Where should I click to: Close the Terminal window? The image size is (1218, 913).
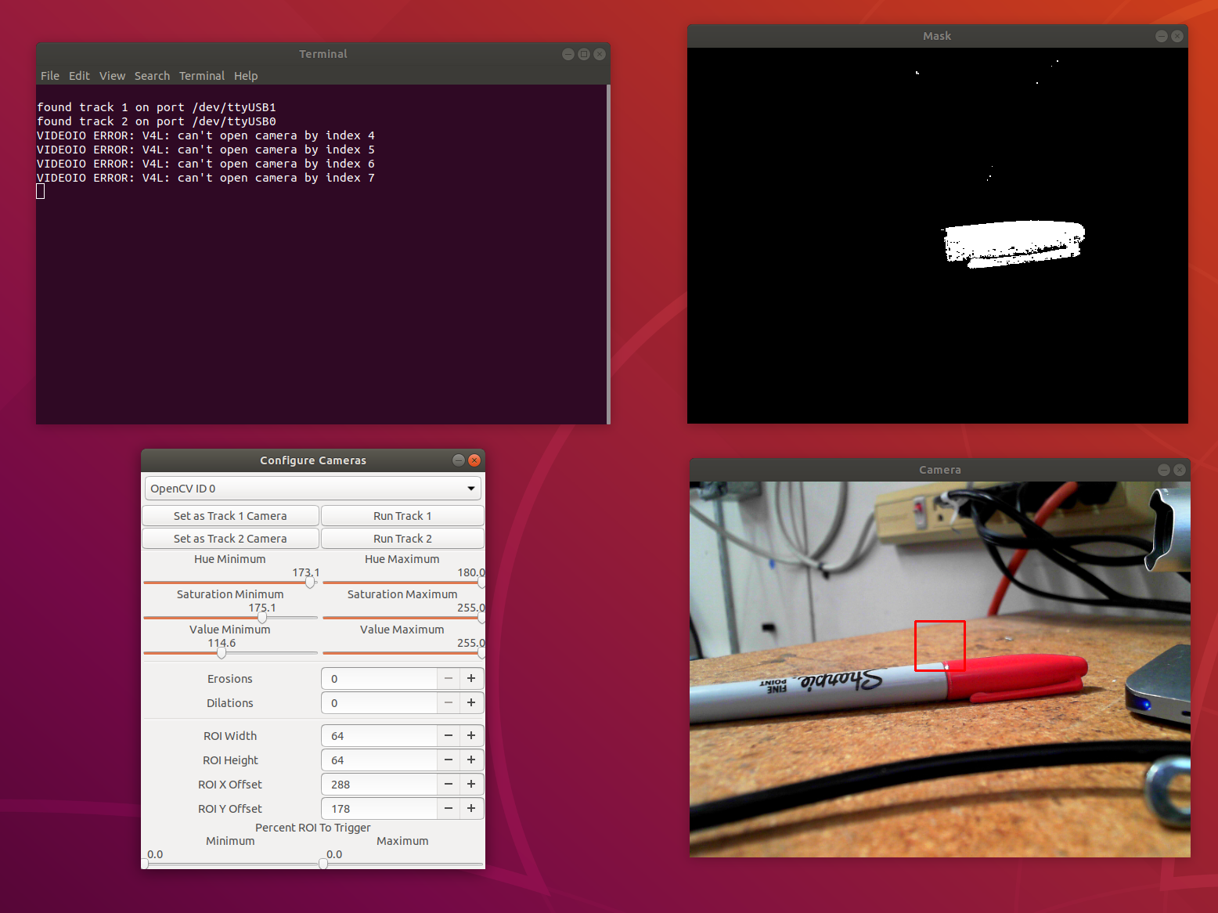click(600, 54)
